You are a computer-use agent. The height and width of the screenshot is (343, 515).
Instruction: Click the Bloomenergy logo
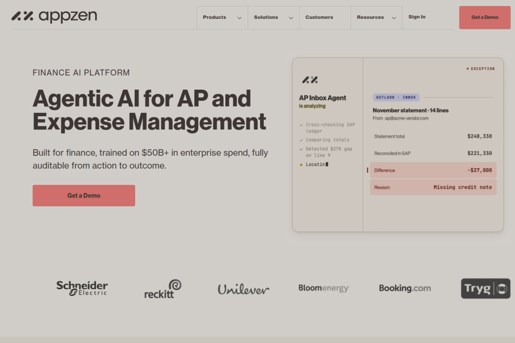324,288
